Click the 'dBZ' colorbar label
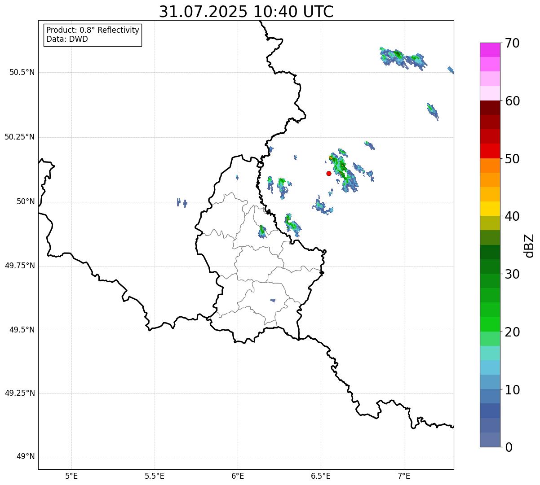This screenshot has width=540, height=485. (x=529, y=245)
